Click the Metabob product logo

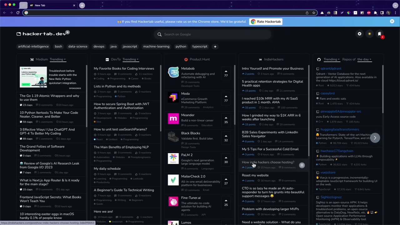(x=173, y=72)
